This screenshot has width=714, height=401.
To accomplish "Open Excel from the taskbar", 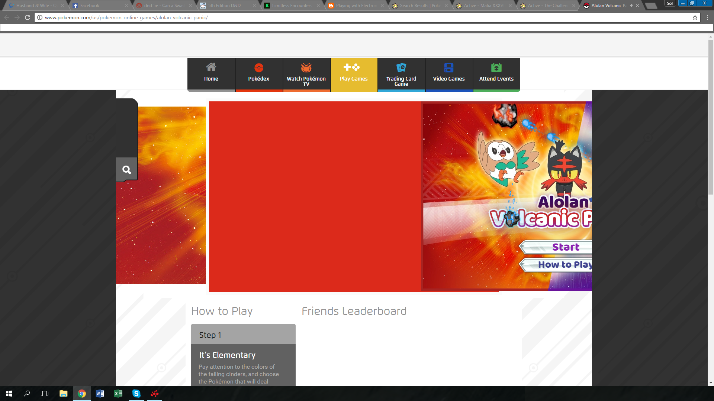I will click(x=118, y=394).
